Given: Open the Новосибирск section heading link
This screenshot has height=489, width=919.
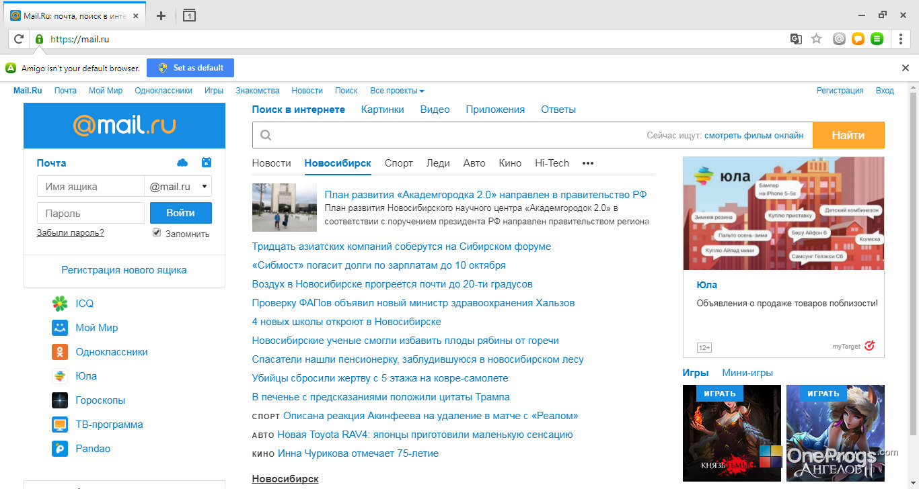Looking at the screenshot, I should [x=285, y=479].
